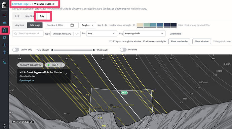Follow the Open target arrow link
This screenshot has width=232, height=129.
(x=27, y=80)
